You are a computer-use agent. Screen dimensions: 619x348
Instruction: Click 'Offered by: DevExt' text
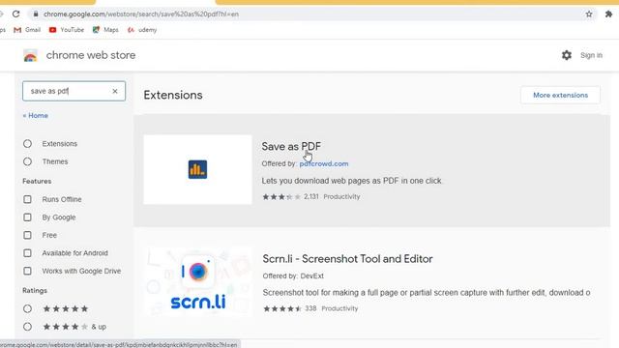pos(293,275)
